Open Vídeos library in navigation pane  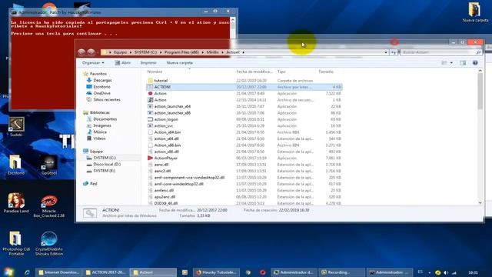[x=99, y=138]
